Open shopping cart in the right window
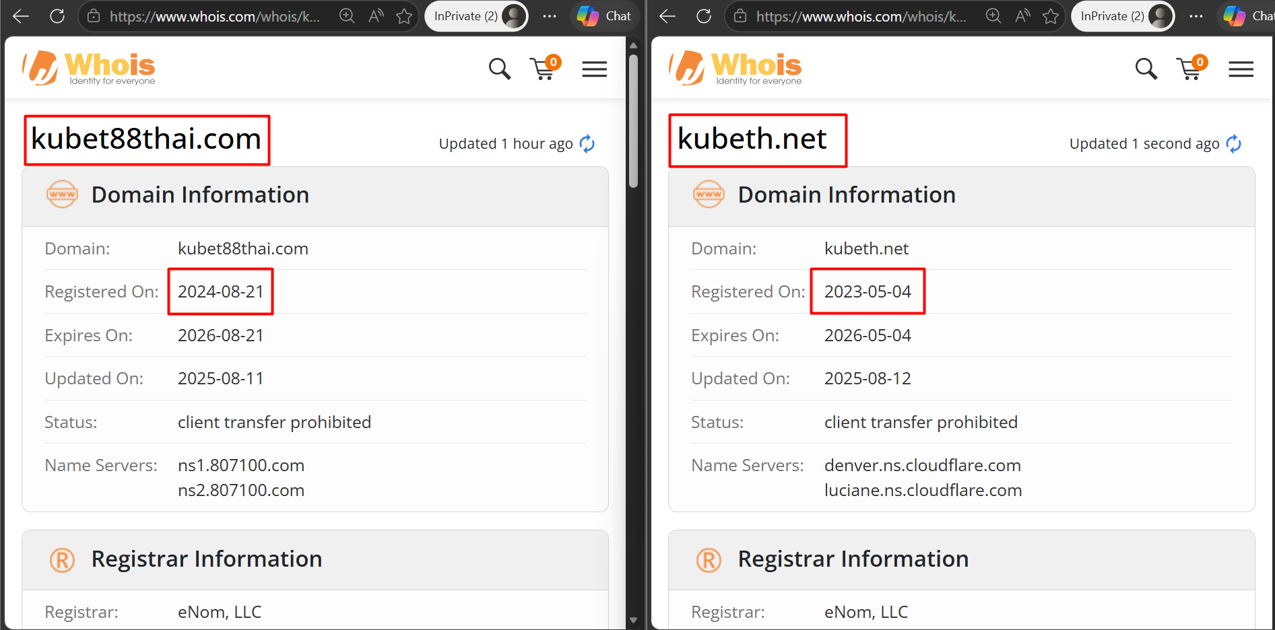This screenshot has width=1275, height=630. point(1191,68)
